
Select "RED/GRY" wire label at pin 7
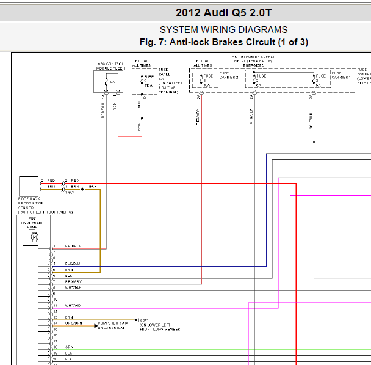pyautogui.click(x=73, y=281)
